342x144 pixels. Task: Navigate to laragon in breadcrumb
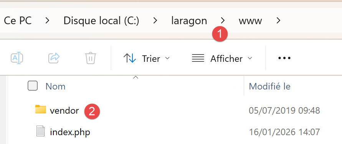coord(189,21)
